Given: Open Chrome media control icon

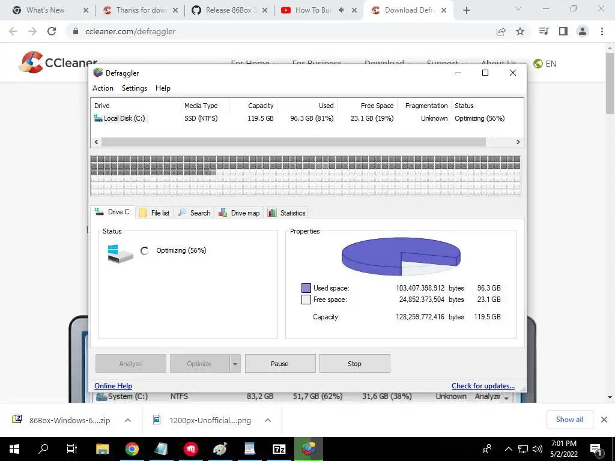Looking at the screenshot, I should pyautogui.click(x=544, y=31).
